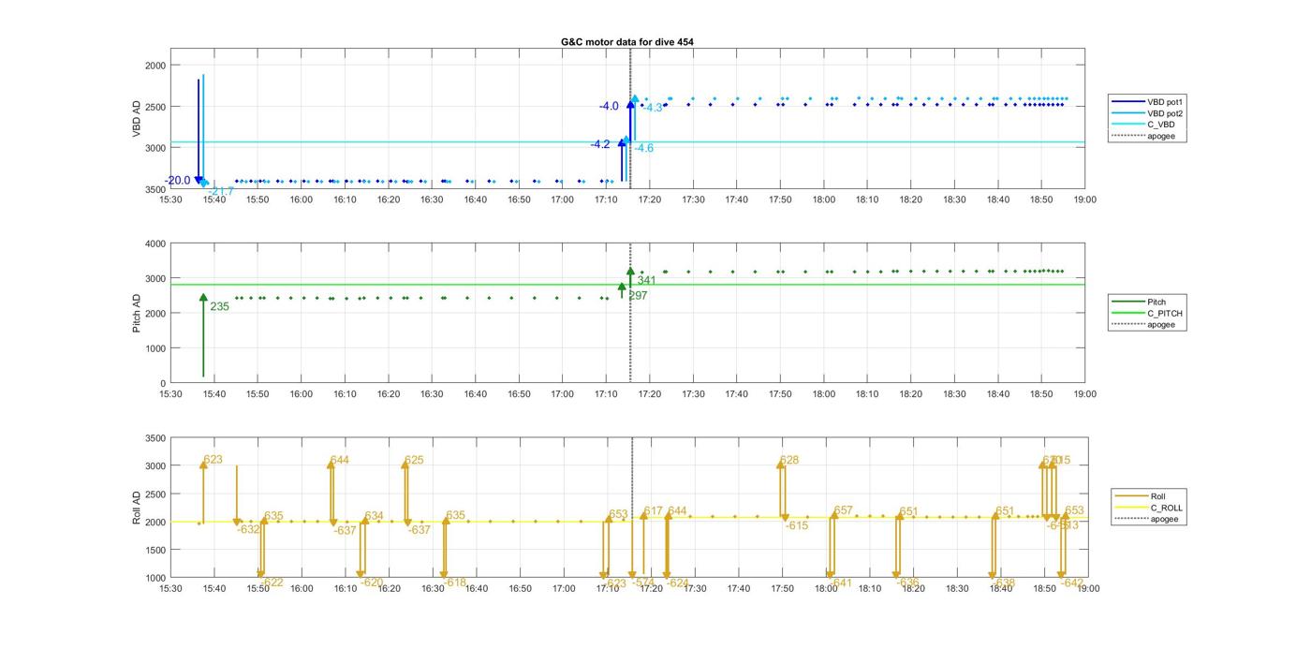Click the '-620' roll data label
Image resolution: width=1311 pixels, height=649 pixels.
[372, 582]
